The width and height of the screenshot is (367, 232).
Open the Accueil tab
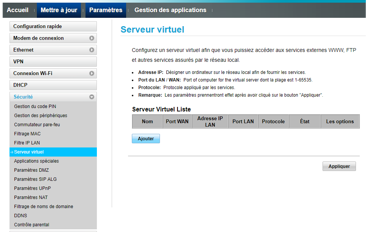tap(18, 10)
